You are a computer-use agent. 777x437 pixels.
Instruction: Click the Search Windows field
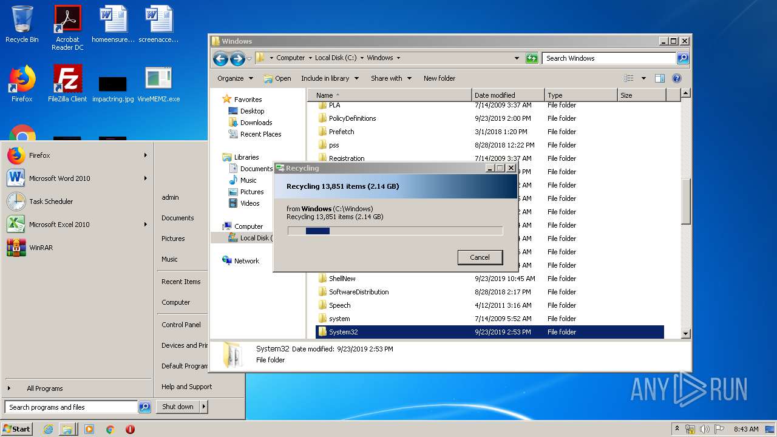pyautogui.click(x=609, y=58)
